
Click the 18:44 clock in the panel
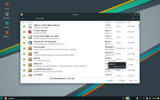[154, 98]
